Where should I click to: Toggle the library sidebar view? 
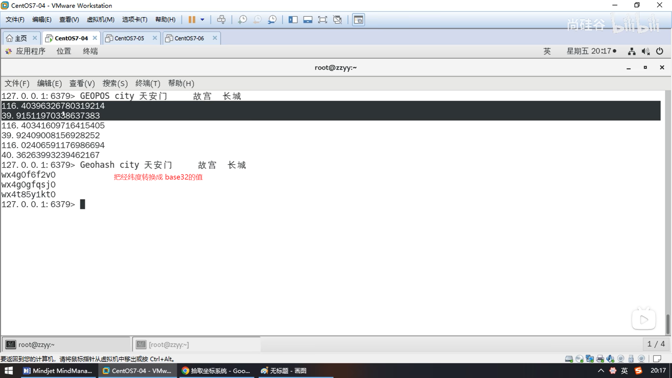tap(293, 20)
